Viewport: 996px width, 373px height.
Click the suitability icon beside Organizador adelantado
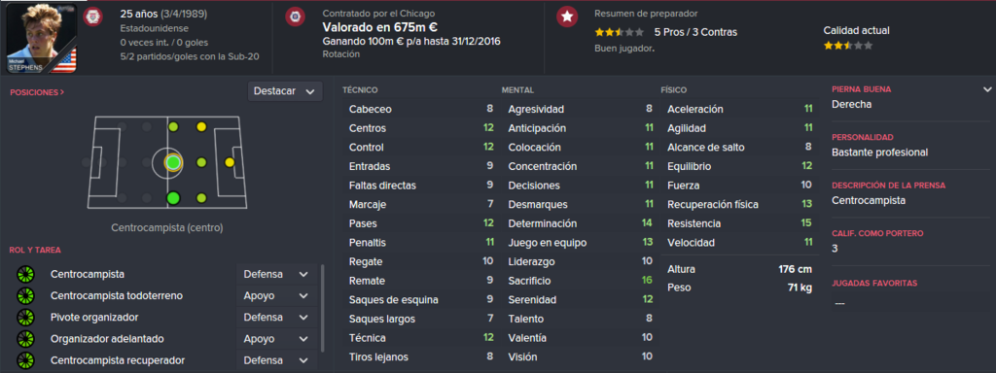[x=24, y=339]
